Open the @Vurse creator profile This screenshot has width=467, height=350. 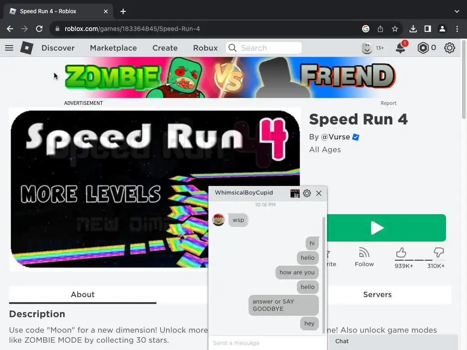(335, 137)
